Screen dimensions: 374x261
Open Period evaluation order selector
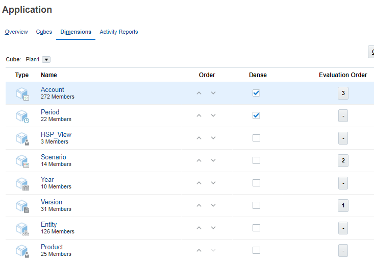pyautogui.click(x=343, y=115)
